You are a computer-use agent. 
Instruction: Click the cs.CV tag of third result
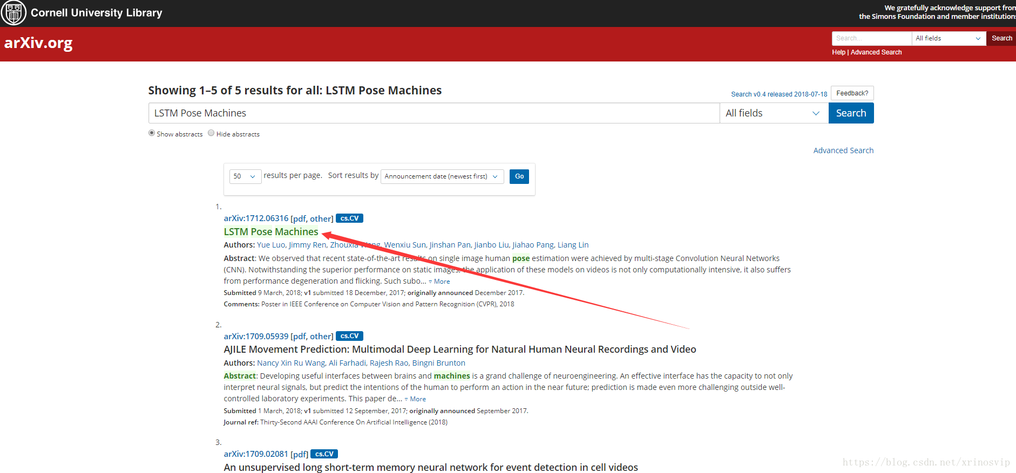coord(324,454)
